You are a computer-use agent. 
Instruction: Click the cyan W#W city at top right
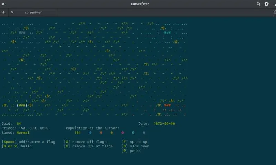click(x=167, y=33)
